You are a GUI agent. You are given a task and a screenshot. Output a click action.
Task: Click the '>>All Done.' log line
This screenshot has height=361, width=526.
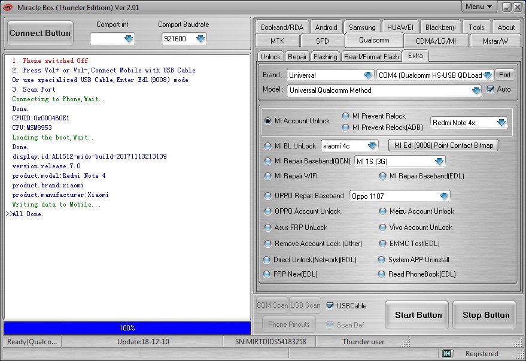pos(25,214)
